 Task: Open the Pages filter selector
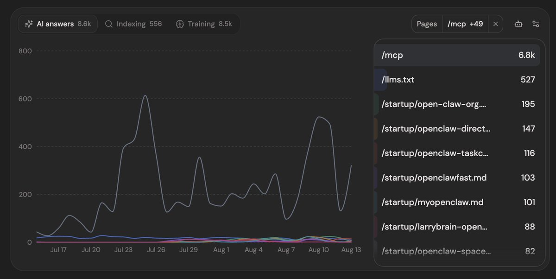[x=427, y=24]
